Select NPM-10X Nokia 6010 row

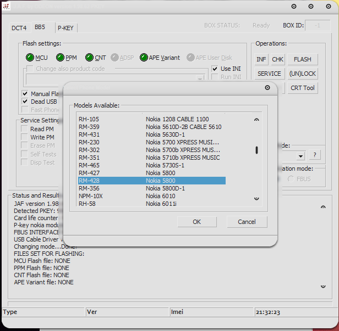pyautogui.click(x=152, y=196)
